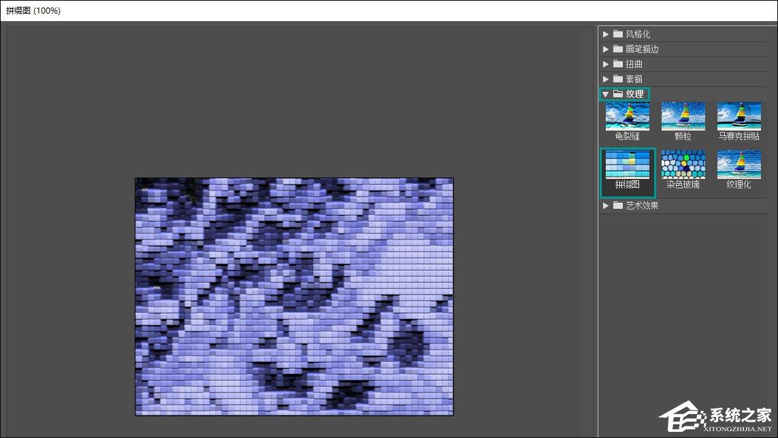Click the 画笔描边 folder icon
The height and width of the screenshot is (438, 778).
618,48
